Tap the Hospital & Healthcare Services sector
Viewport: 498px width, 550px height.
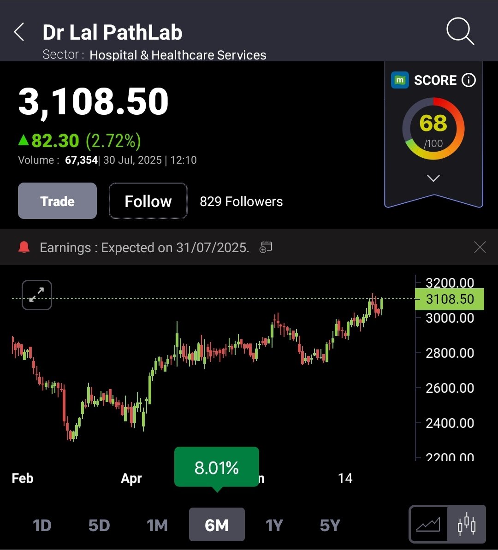coord(178,55)
